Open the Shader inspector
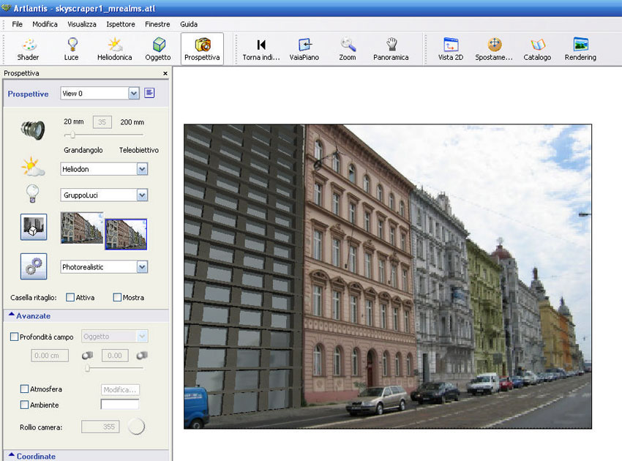 (x=28, y=49)
